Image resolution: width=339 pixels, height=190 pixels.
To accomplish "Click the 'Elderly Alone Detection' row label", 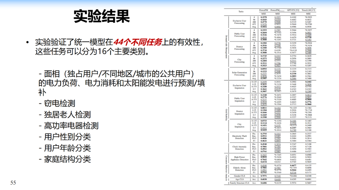I will 239,169.
